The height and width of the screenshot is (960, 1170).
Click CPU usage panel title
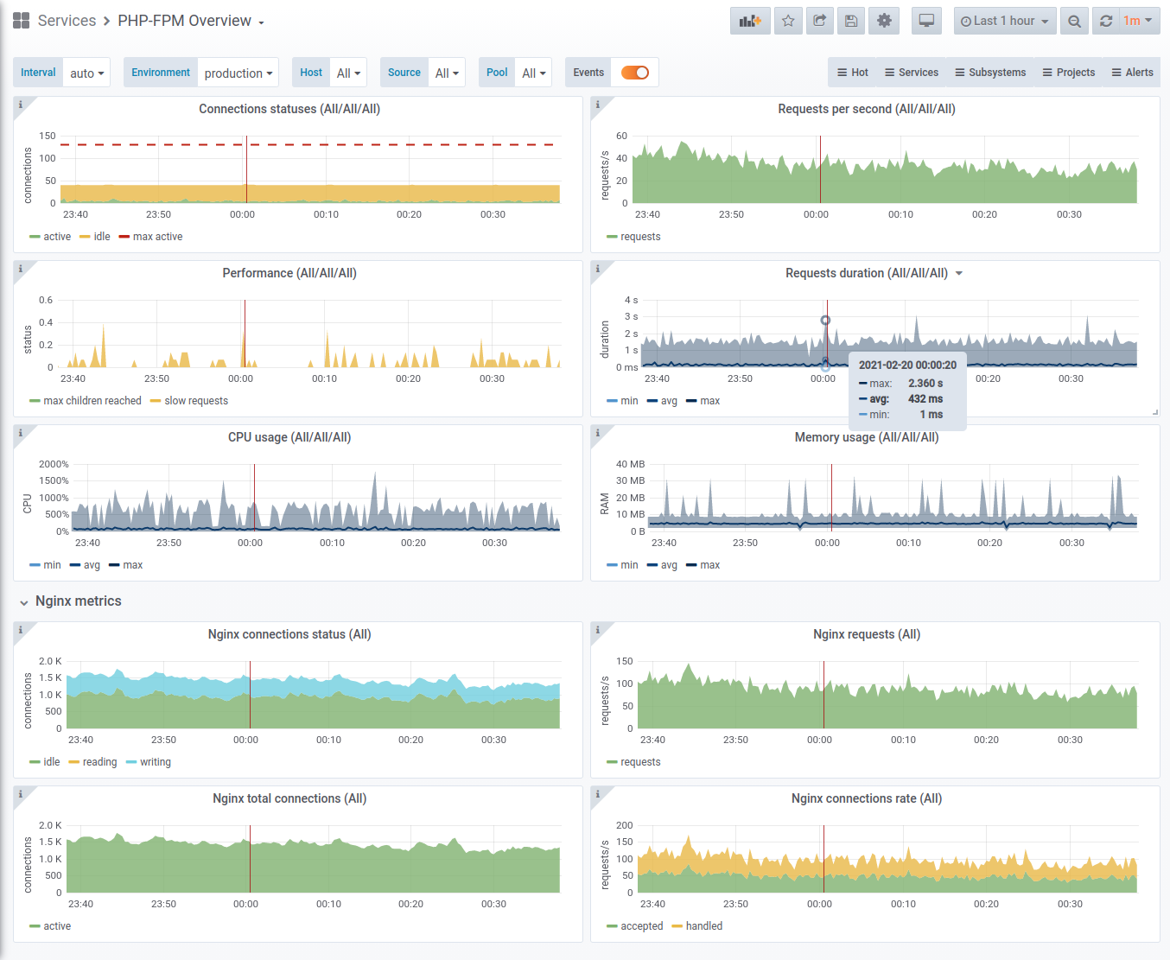click(x=289, y=437)
